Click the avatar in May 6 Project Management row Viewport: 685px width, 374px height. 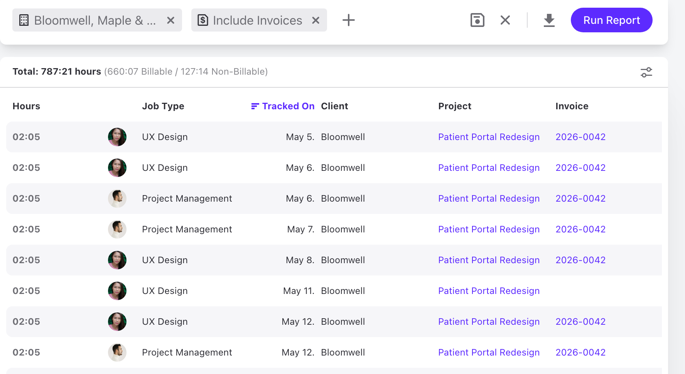pos(117,199)
